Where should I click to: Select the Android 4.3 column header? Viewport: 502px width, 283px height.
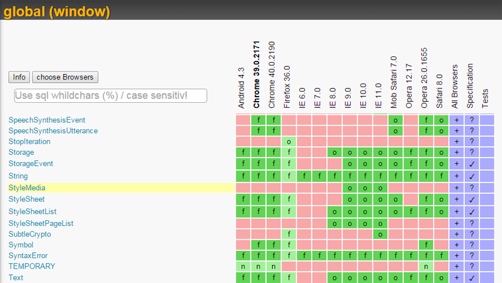point(242,88)
